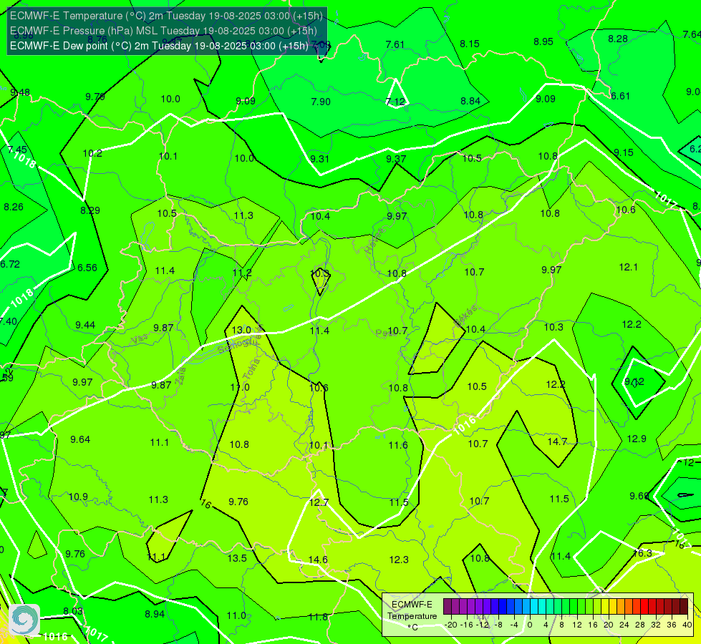Viewport: 701px width, 644px height.
Task: Click the 11.6 temperature value
Action: [398, 445]
